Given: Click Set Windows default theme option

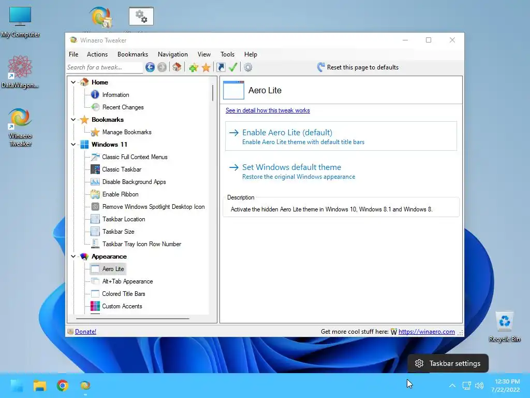Looking at the screenshot, I should tap(341, 171).
